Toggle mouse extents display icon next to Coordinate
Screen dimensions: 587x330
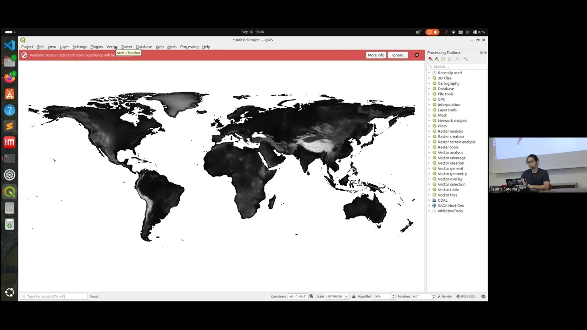311,297
